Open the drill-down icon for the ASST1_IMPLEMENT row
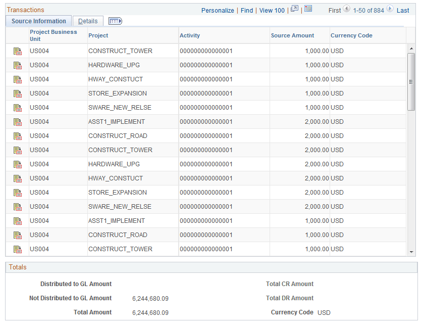Viewport: 421px width, 326px height. pos(18,122)
